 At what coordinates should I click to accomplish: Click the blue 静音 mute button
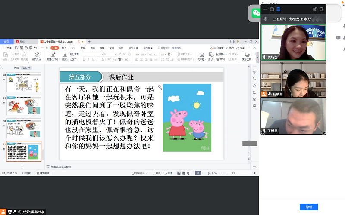pyautogui.click(x=308, y=207)
